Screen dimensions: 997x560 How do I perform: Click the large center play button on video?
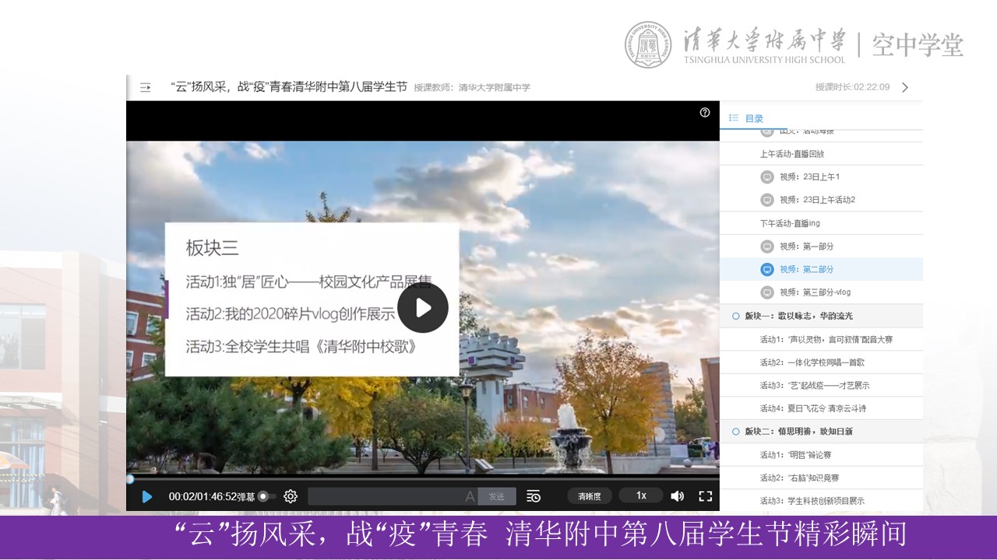pyautogui.click(x=423, y=308)
